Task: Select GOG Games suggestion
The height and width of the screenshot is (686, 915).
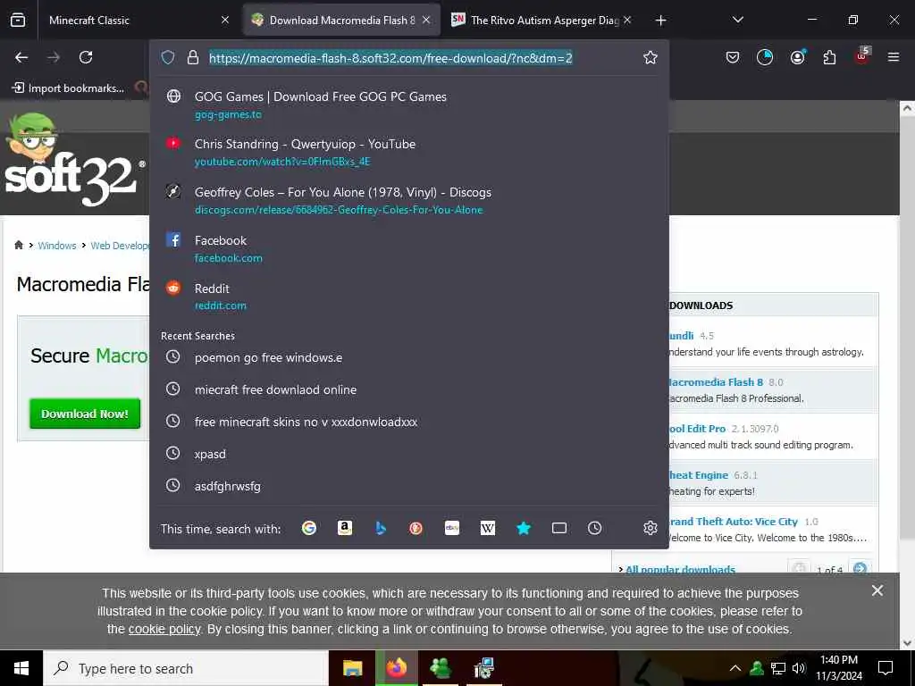Action: (408, 105)
